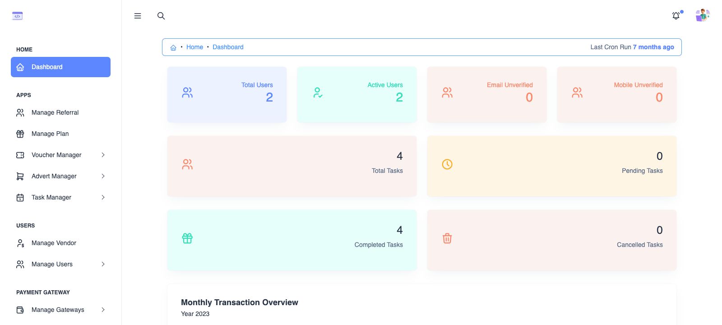Viewport: 722px width, 325px height.
Task: Expand the Task Manager submenu
Action: point(103,197)
